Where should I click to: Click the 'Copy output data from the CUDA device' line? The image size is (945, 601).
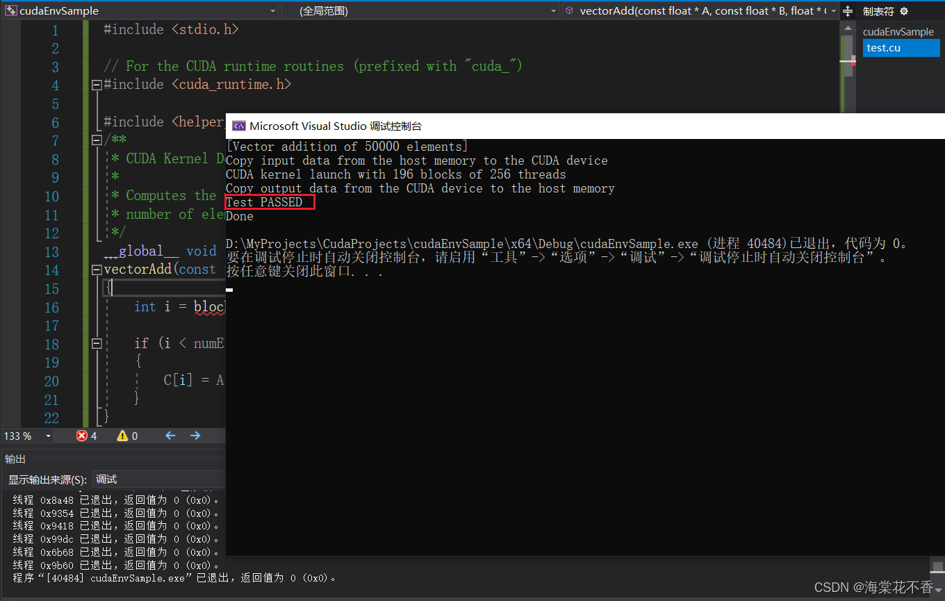click(x=420, y=188)
